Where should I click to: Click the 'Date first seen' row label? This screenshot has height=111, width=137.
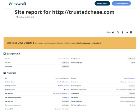[x=75, y=59]
